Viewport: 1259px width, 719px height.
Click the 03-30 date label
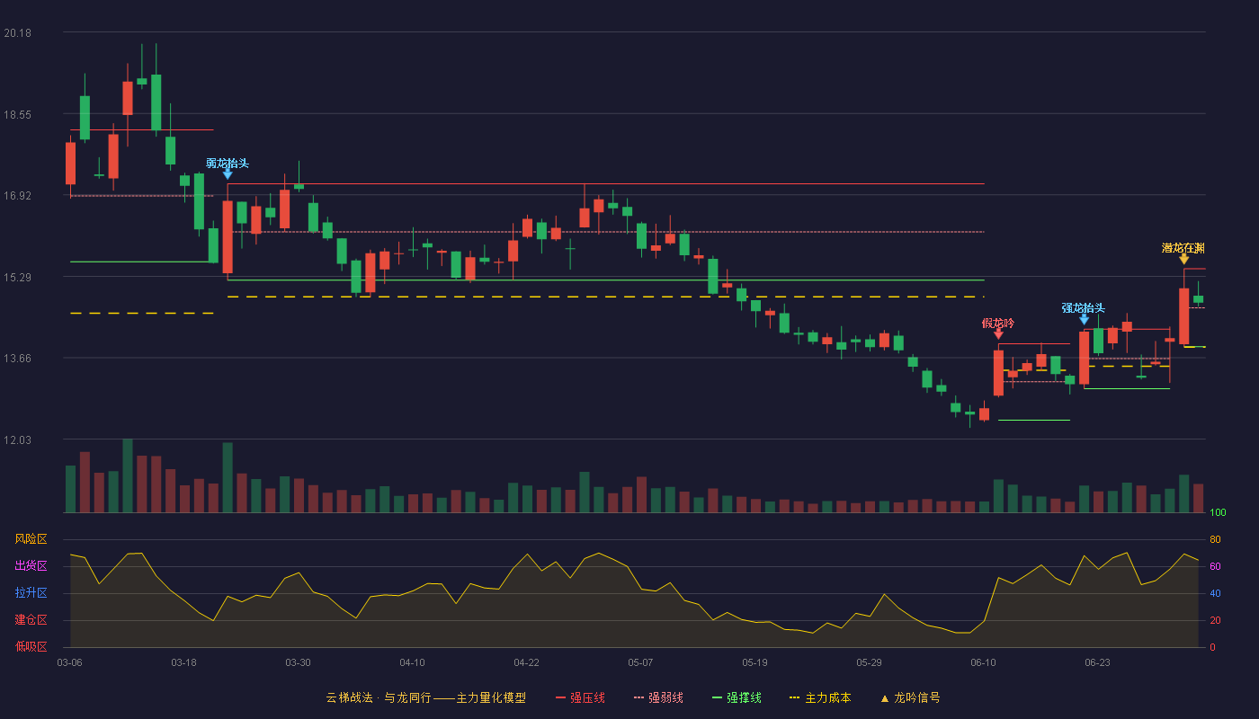point(298,662)
